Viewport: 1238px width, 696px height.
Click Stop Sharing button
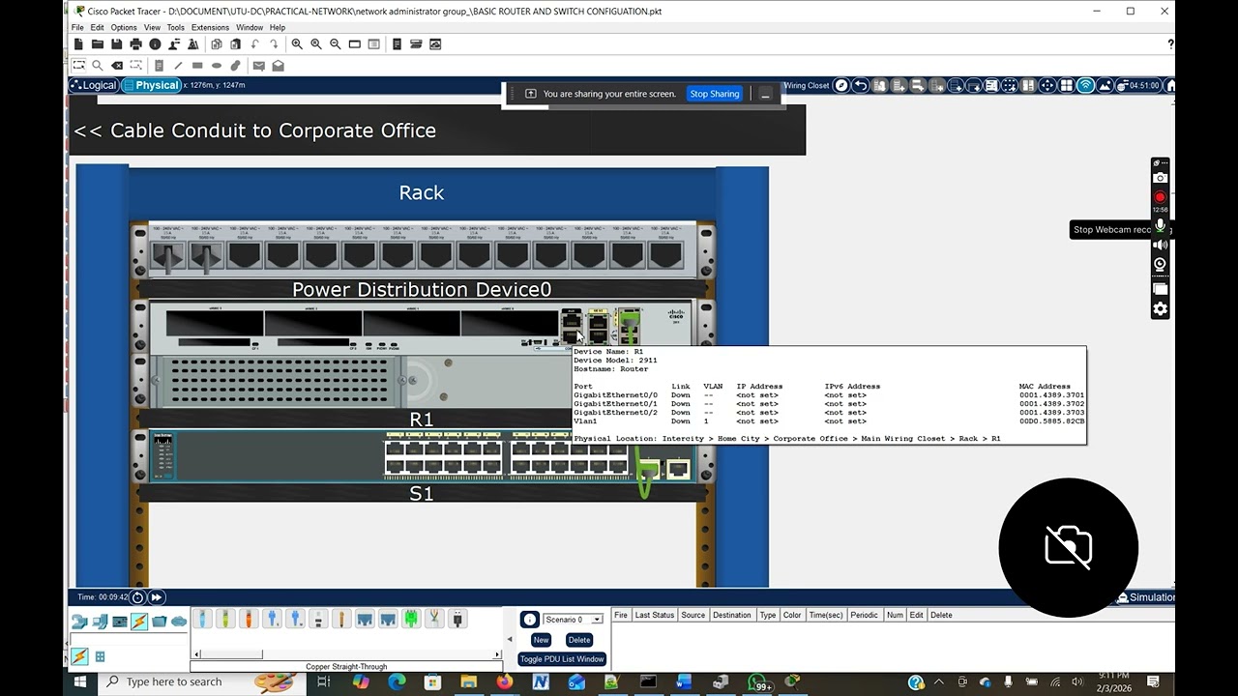coord(714,94)
